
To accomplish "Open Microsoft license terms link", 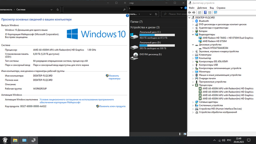I will 77,101.
